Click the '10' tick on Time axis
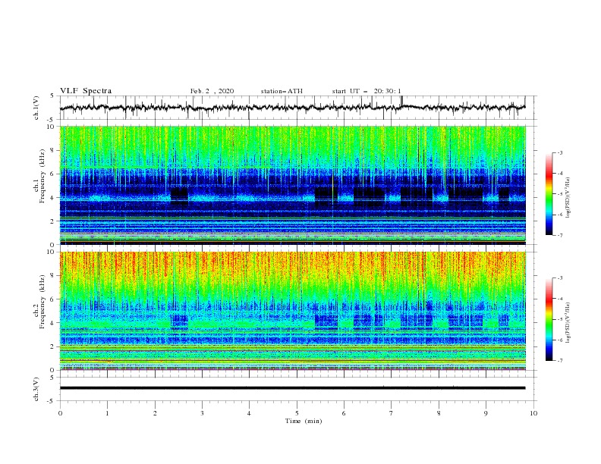 click(533, 413)
